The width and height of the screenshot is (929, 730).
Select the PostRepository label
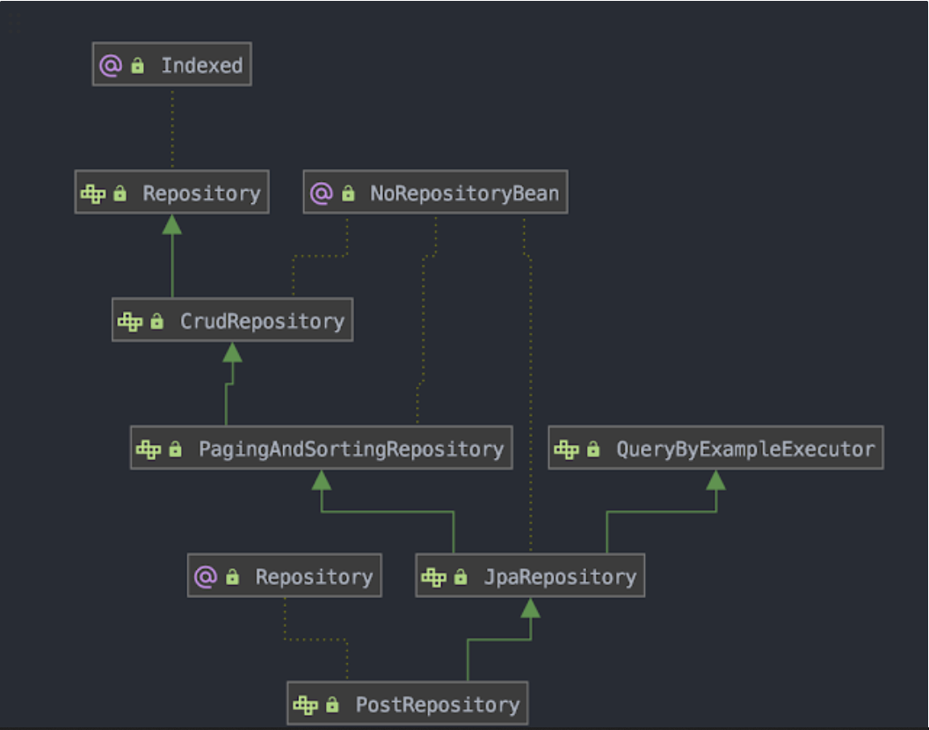tap(438, 704)
